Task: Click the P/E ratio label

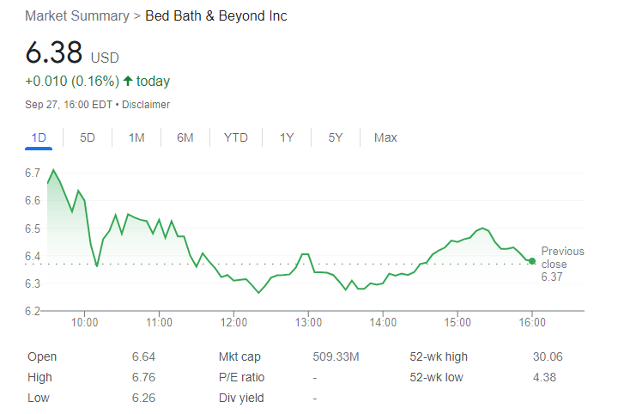Action: (x=242, y=377)
